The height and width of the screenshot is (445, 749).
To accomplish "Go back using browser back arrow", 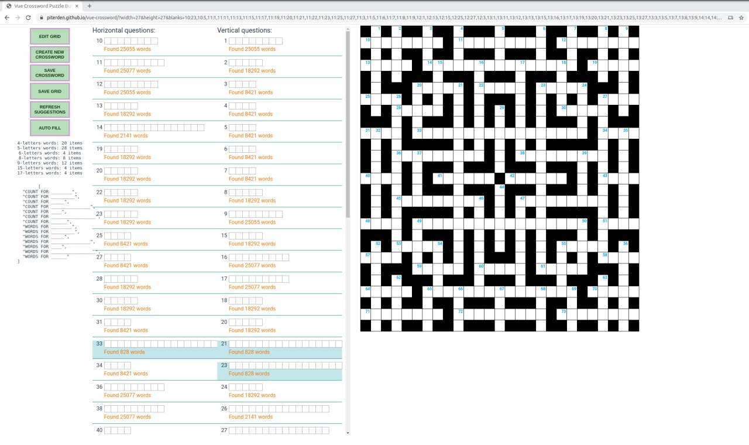I will [6, 18].
